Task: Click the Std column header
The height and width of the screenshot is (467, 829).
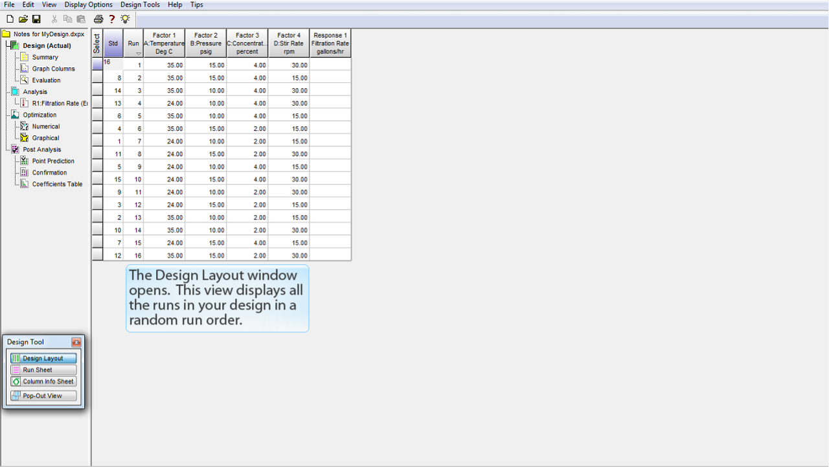Action: pos(113,43)
